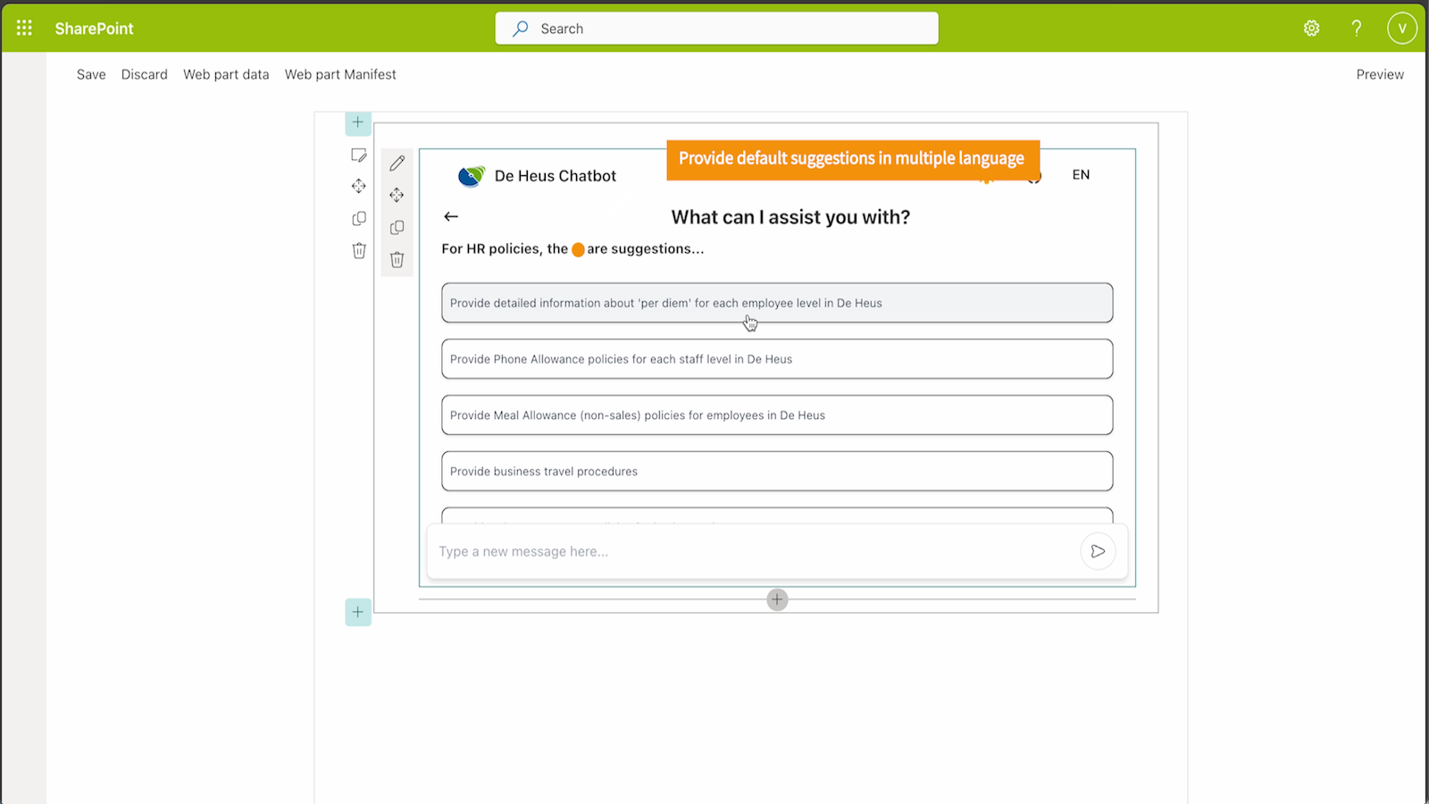Go back using the chatbot back arrow
1429x804 pixels.
[x=451, y=216]
